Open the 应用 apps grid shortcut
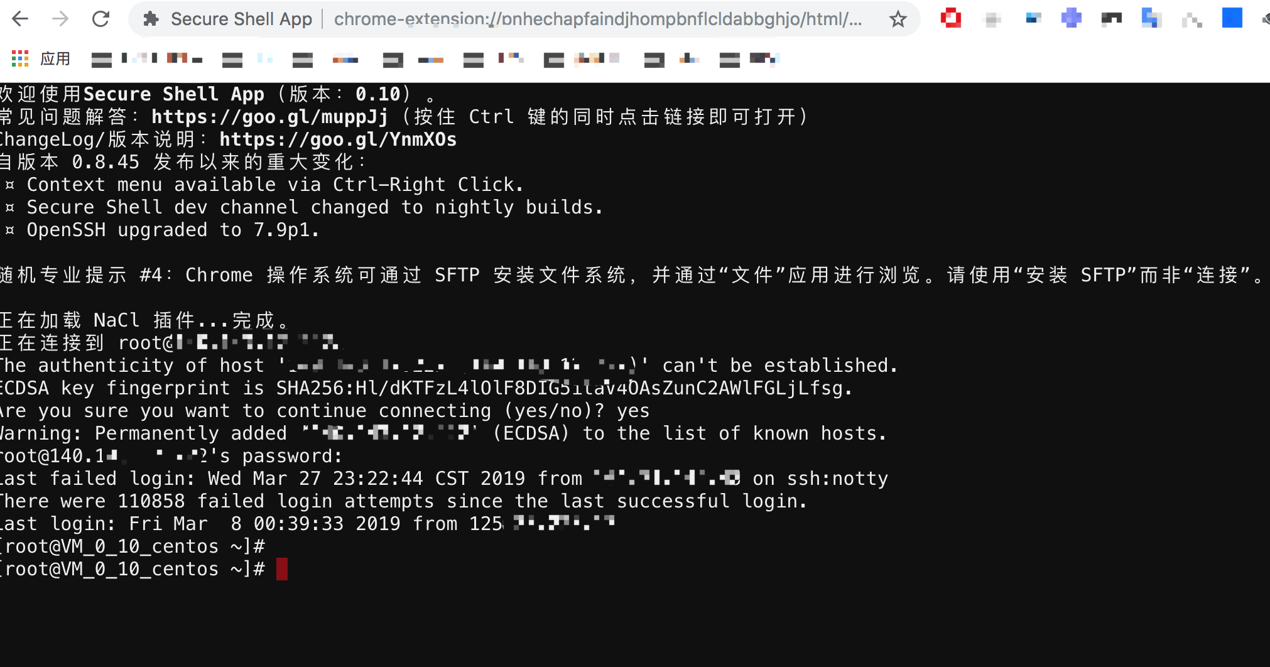 pos(41,59)
